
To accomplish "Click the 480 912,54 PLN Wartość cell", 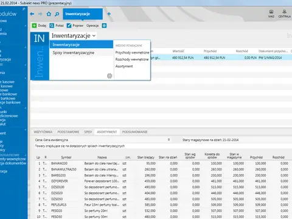I will pos(182,58).
